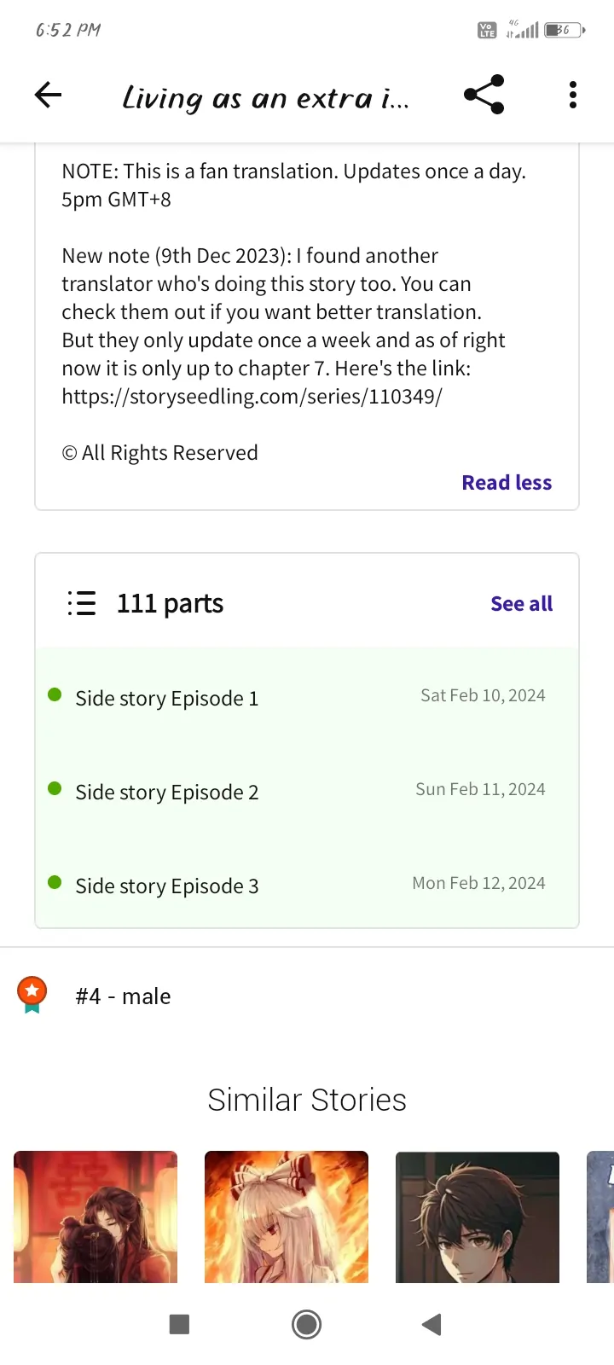This screenshot has height=1365, width=614.
Task: Tap the orange ranking medal icon
Action: point(32,994)
